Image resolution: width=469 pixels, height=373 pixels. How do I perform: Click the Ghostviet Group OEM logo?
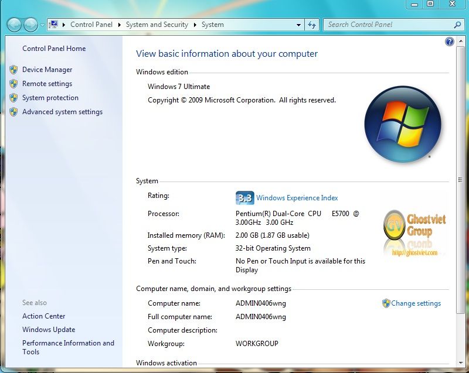tap(414, 234)
